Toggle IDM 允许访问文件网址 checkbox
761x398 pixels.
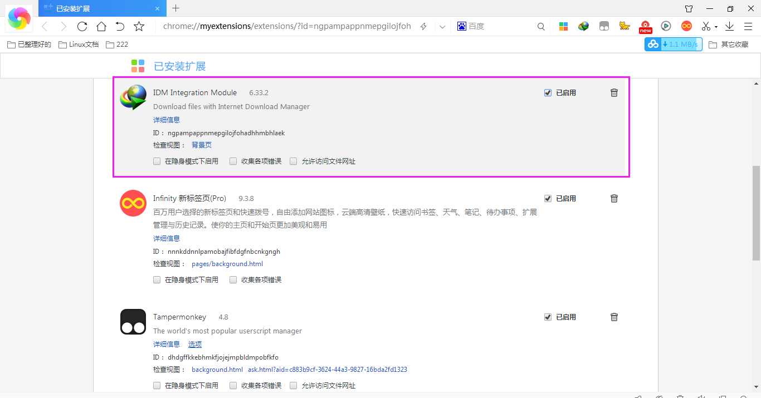(294, 161)
